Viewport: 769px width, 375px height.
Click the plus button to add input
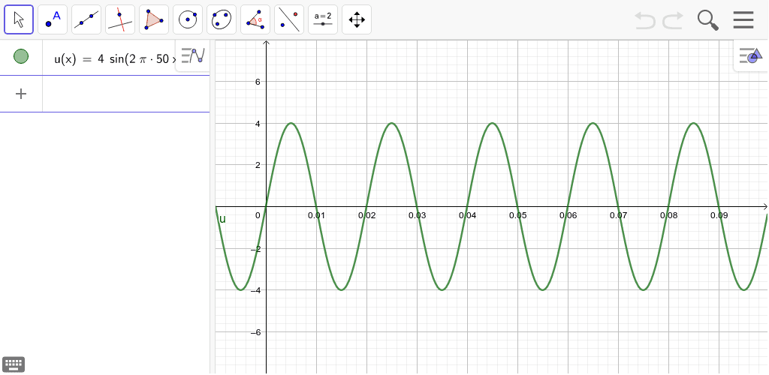click(x=21, y=94)
